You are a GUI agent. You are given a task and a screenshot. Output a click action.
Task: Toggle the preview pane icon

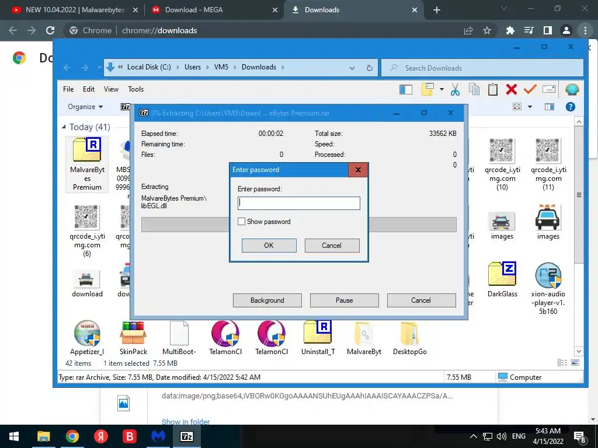pos(550,107)
